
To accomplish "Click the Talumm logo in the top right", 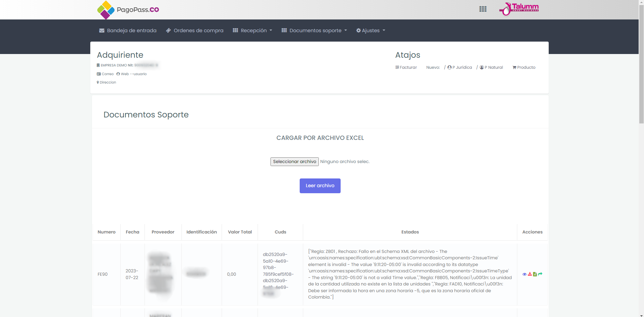I will (519, 9).
